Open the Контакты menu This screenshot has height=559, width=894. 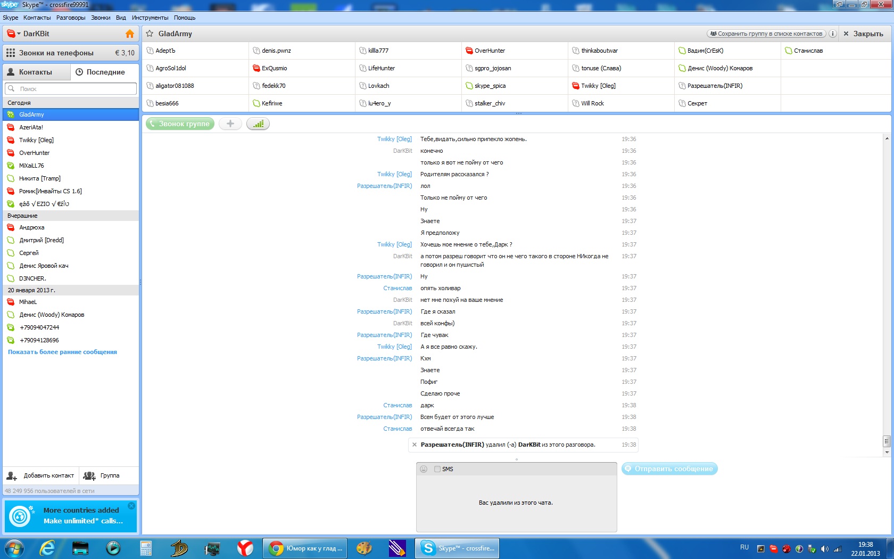[37, 18]
